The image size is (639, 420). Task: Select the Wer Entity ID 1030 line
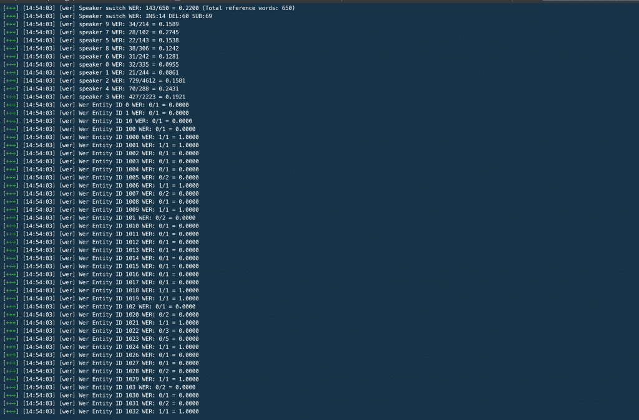click(100, 395)
